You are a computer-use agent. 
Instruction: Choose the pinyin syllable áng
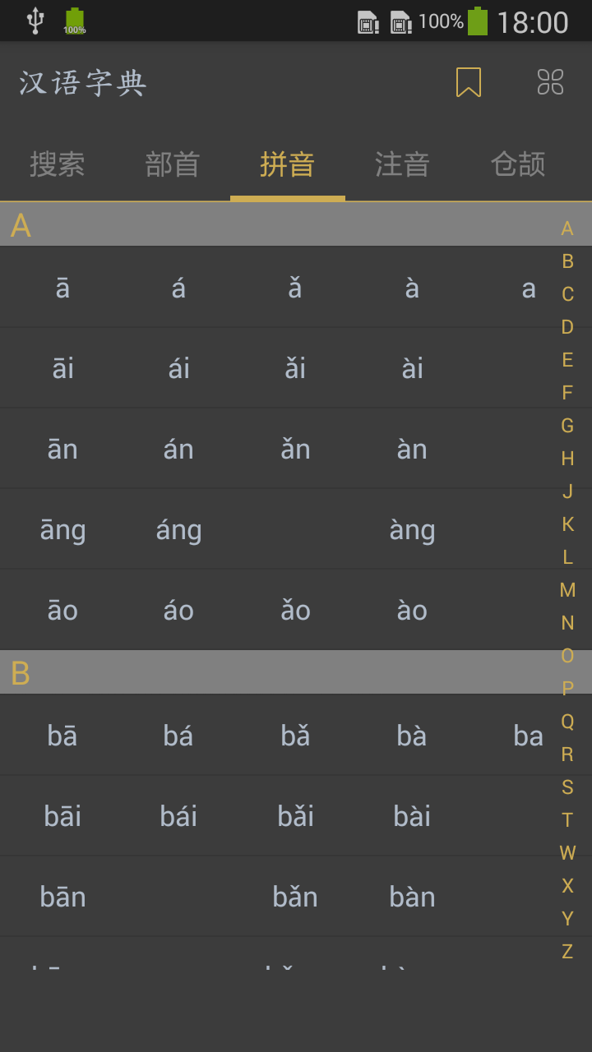coord(178,530)
